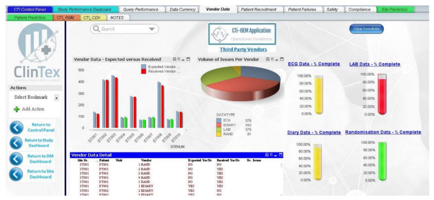Image resolution: width=434 pixels, height=200 pixels.
Task: Export Volume of Issues chart to Excel (XL)
Action: 272,59
